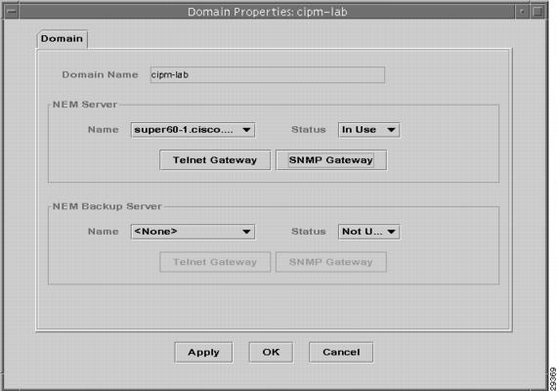The height and width of the screenshot is (391, 557).
Task: Open the NEM Server Status dropdown
Action: point(368,130)
